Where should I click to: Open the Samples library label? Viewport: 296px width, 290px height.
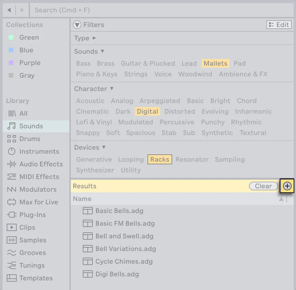(33, 240)
